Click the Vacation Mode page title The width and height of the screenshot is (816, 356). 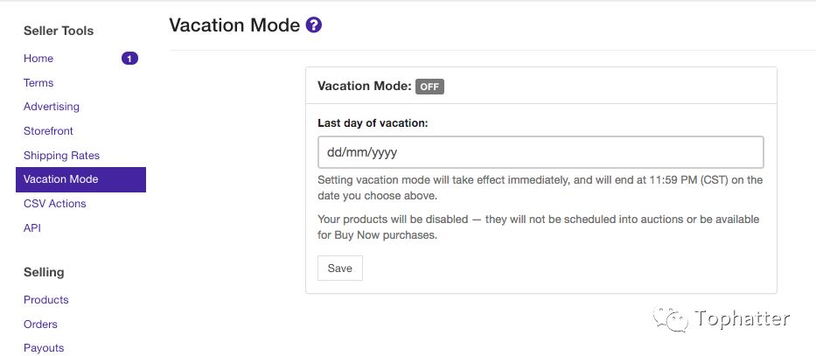pos(234,25)
